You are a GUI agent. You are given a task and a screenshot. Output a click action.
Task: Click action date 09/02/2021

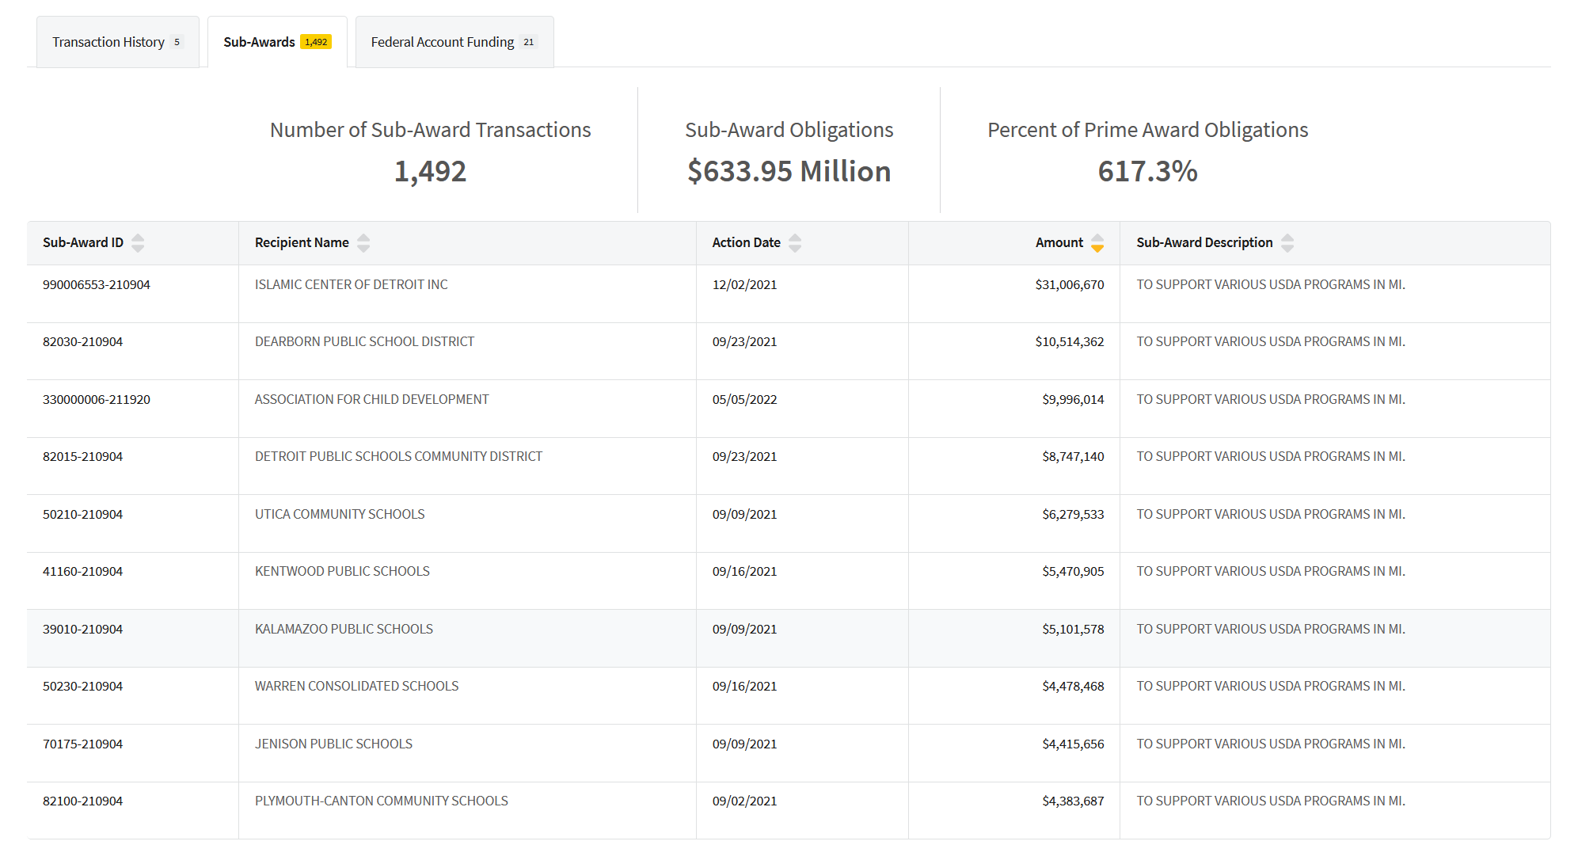(x=744, y=801)
